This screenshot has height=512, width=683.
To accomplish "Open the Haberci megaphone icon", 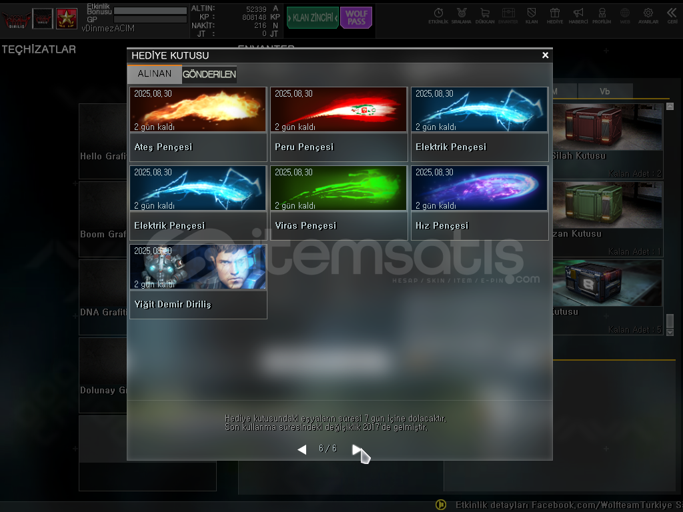I will [578, 15].
